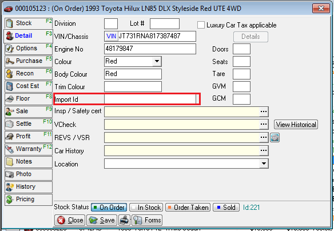
Task: Open the Stock tab
Action: coord(29,23)
